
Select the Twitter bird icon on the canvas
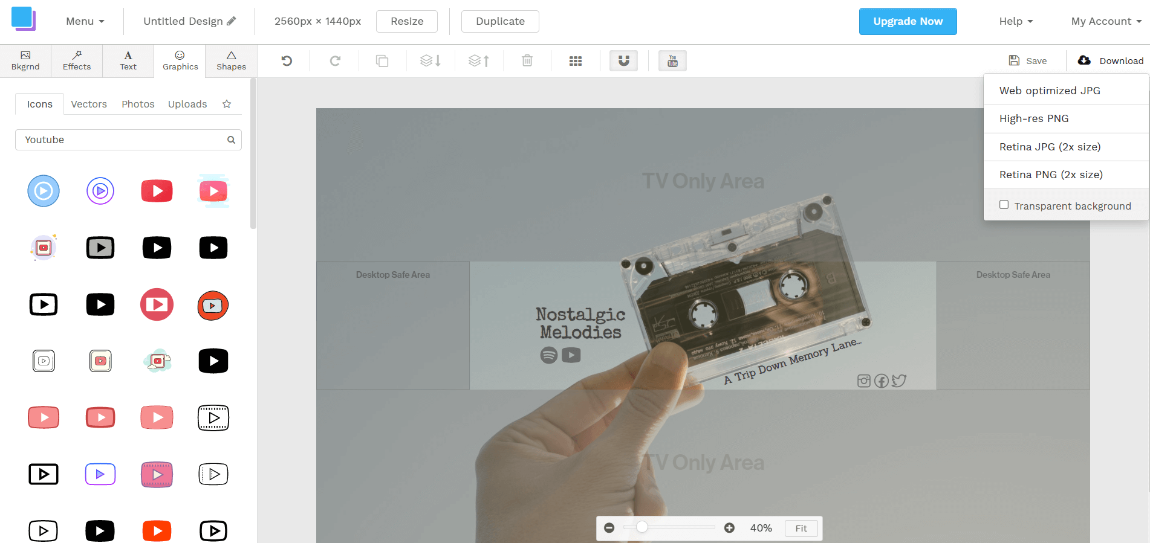click(899, 381)
